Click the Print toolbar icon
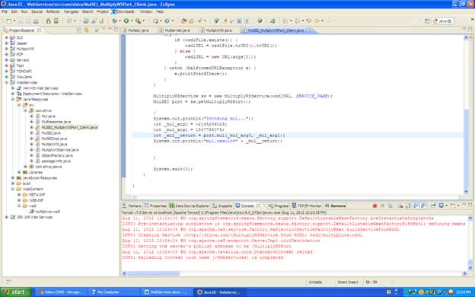The height and width of the screenshot is (297, 475). [36, 21]
